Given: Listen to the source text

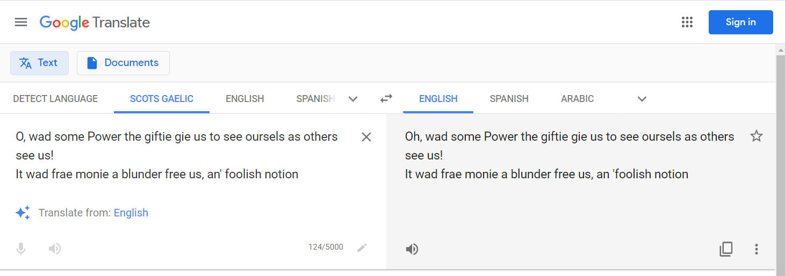Looking at the screenshot, I should coord(54,249).
